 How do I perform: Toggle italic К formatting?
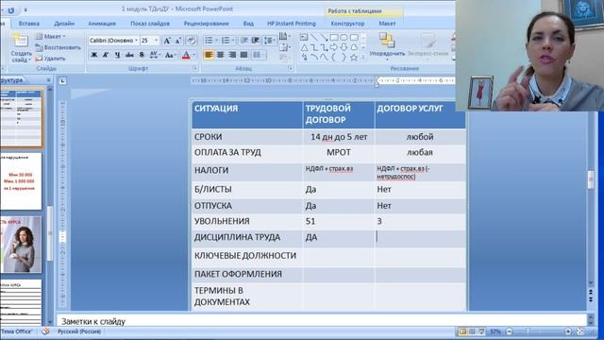[x=106, y=55]
